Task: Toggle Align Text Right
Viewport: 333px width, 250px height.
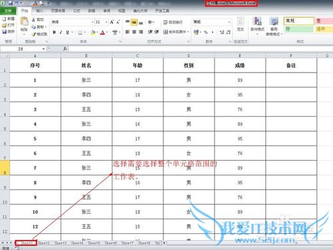Action: 141,32
